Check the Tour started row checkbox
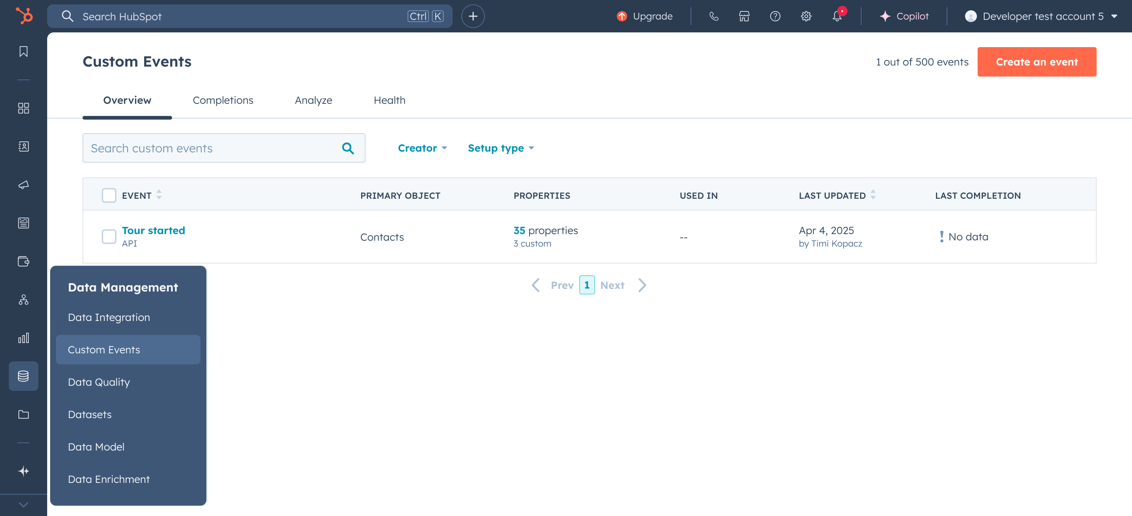The image size is (1132, 516). point(109,237)
